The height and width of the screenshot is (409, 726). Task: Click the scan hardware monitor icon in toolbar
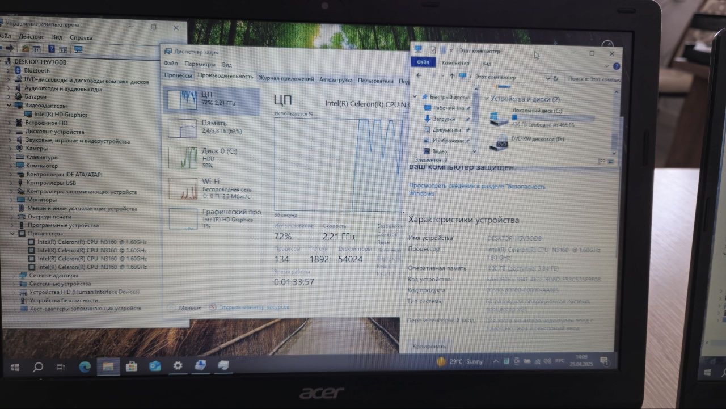78,49
